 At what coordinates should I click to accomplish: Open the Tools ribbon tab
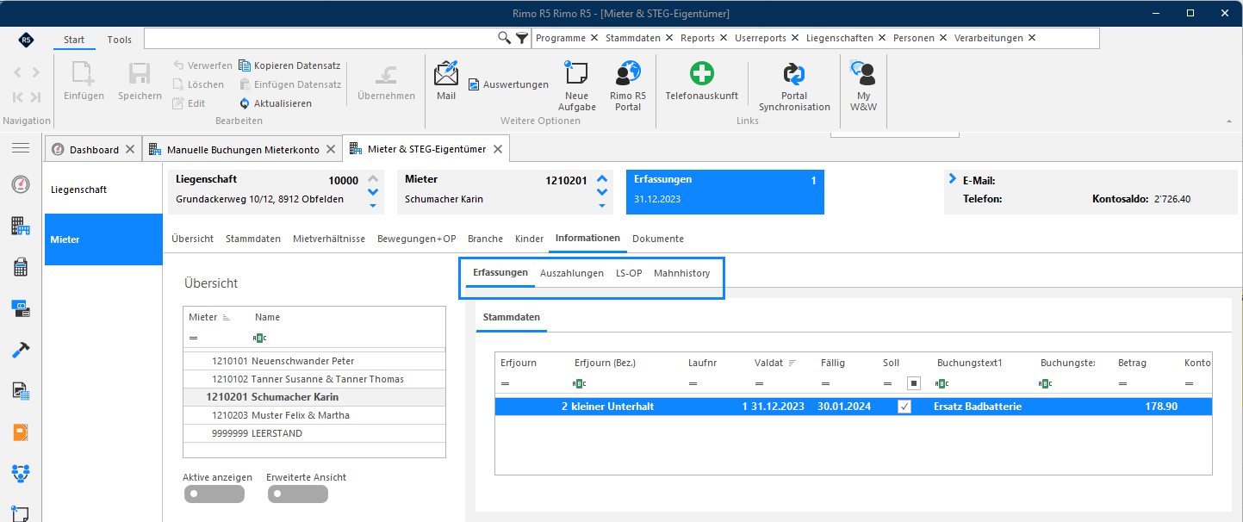click(120, 40)
